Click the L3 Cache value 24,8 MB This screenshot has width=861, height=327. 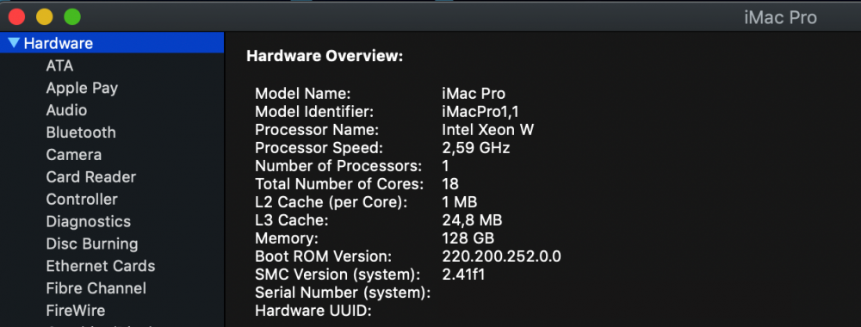tap(472, 220)
